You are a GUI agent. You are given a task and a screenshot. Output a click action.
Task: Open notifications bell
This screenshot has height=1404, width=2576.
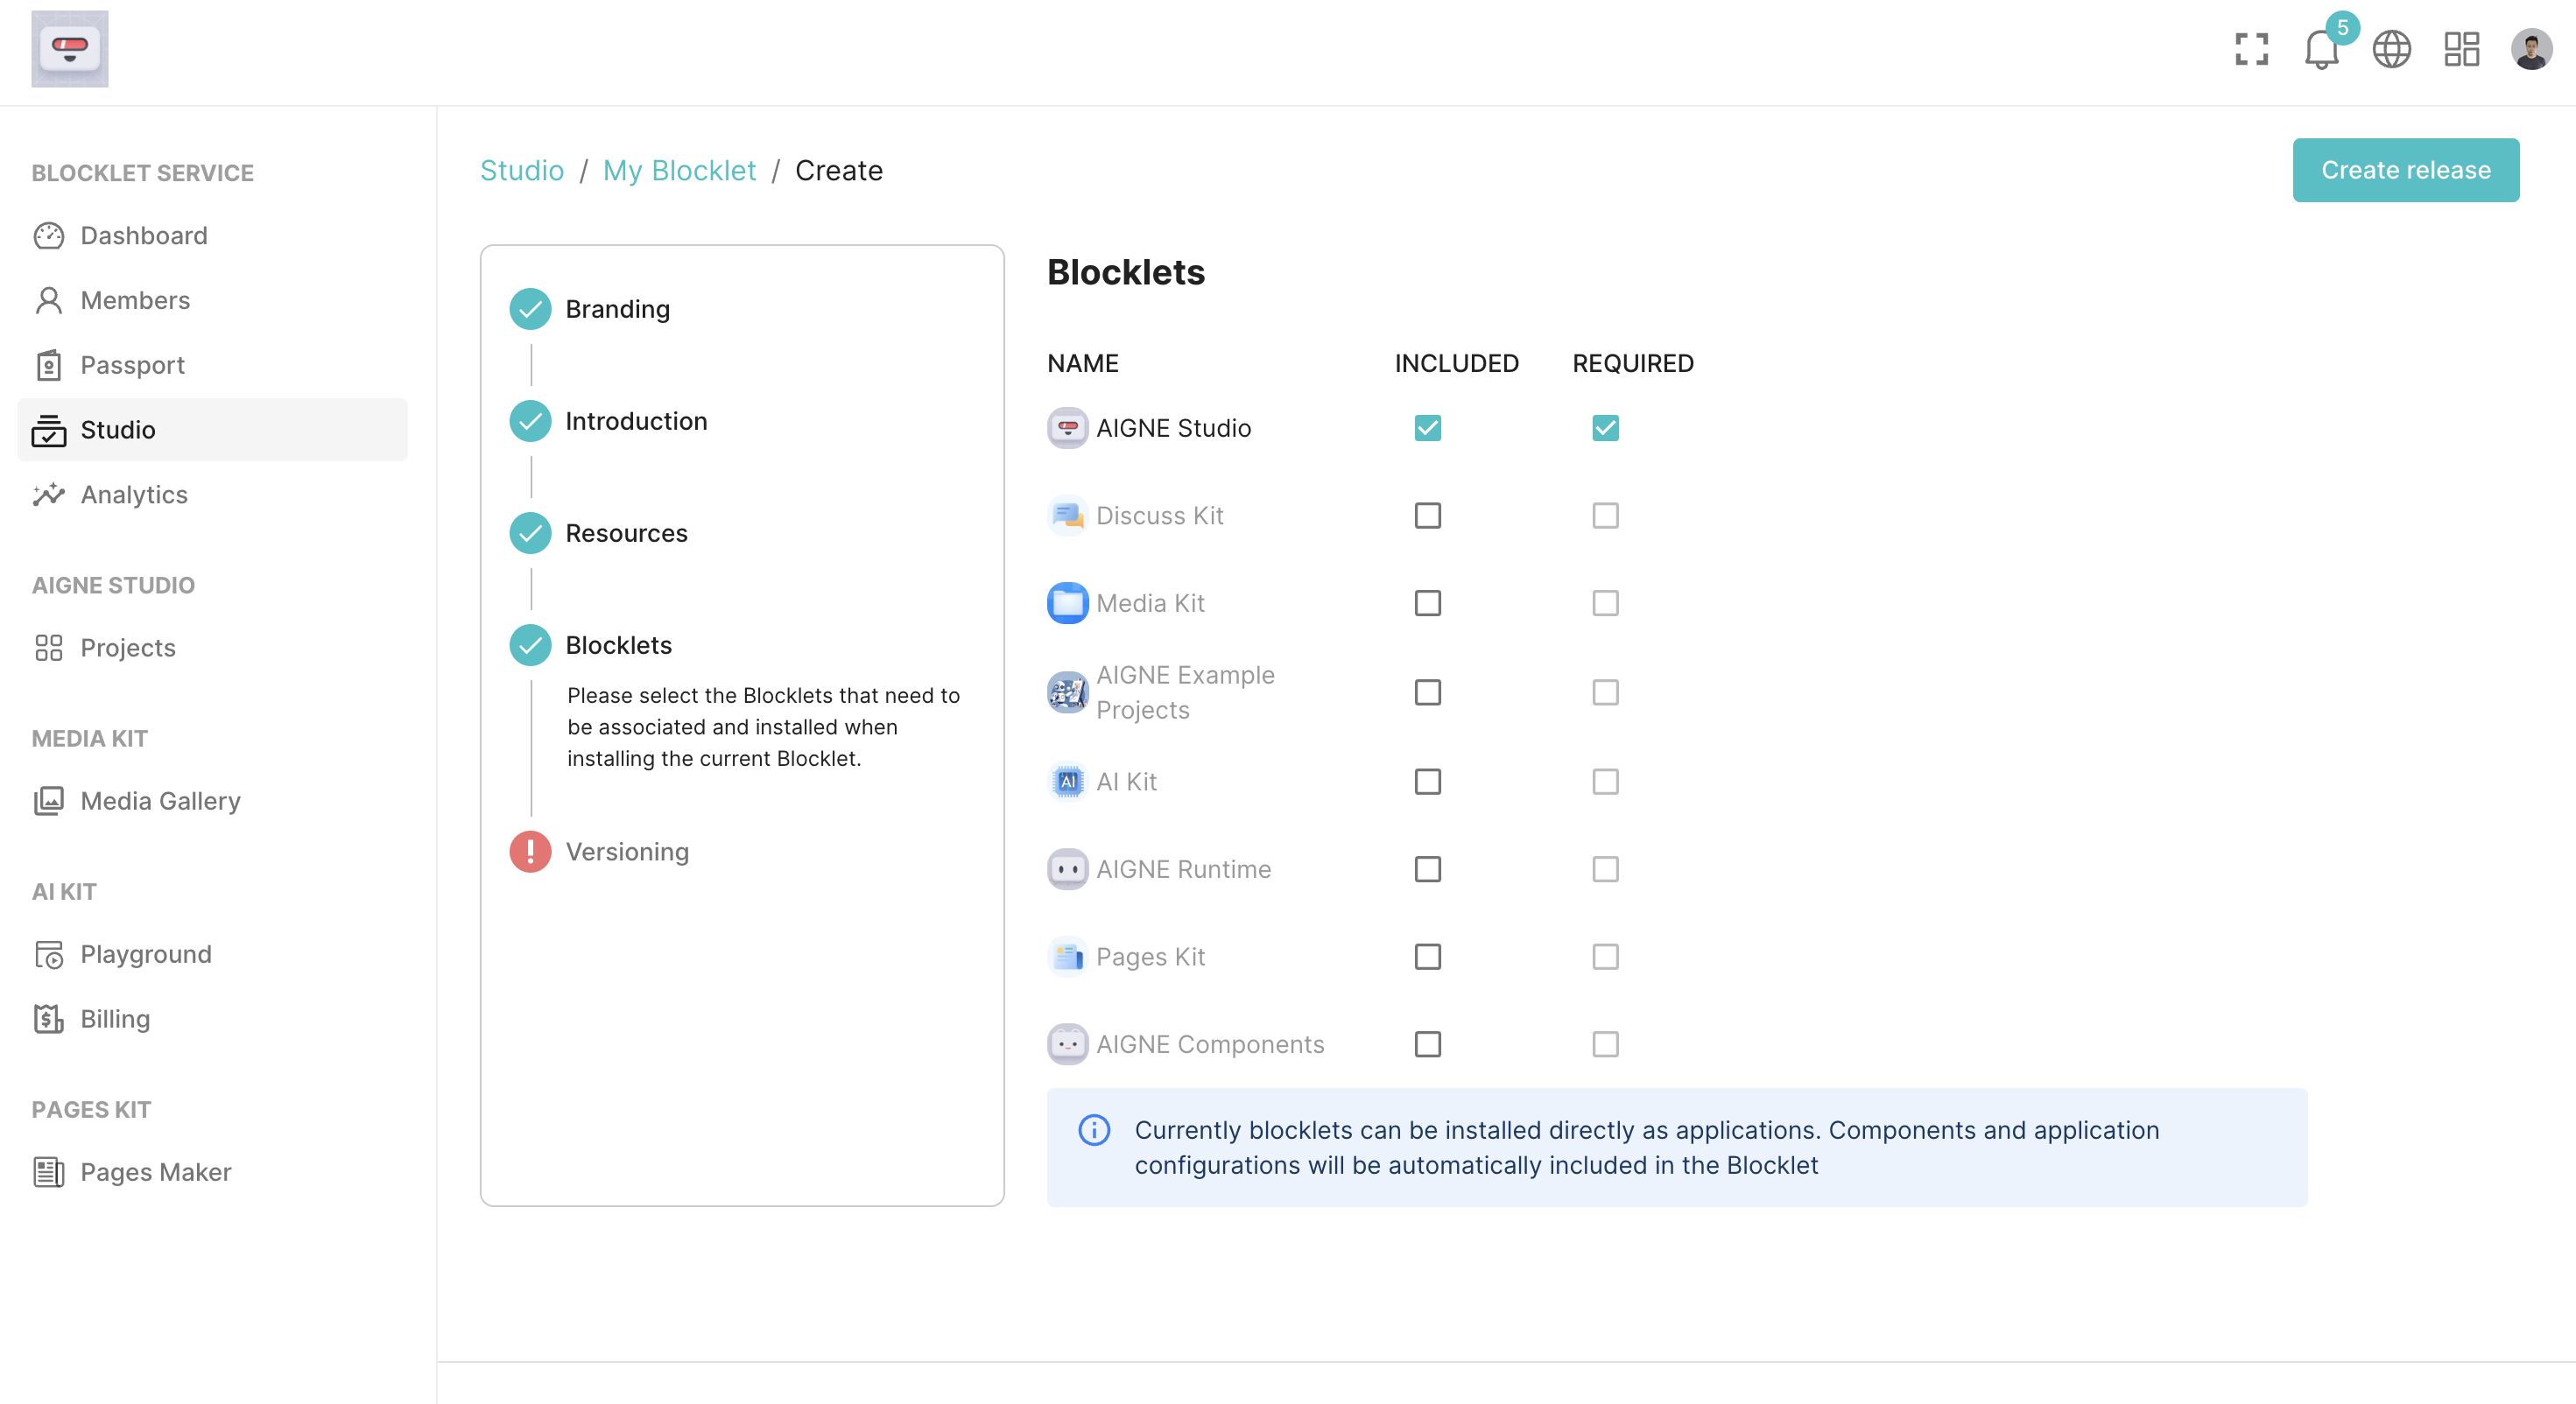pyautogui.click(x=2321, y=49)
